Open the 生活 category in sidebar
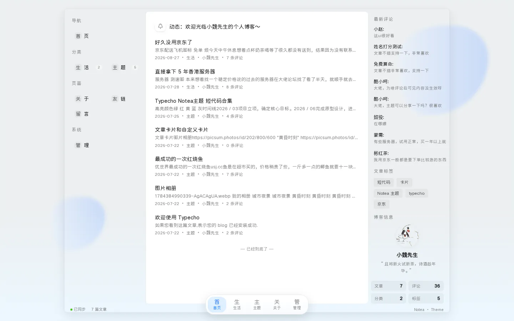514x321 pixels. (88, 67)
